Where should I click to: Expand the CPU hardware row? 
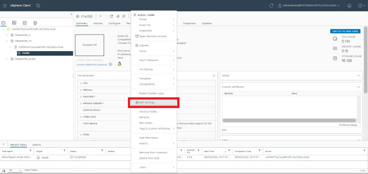click(81, 83)
